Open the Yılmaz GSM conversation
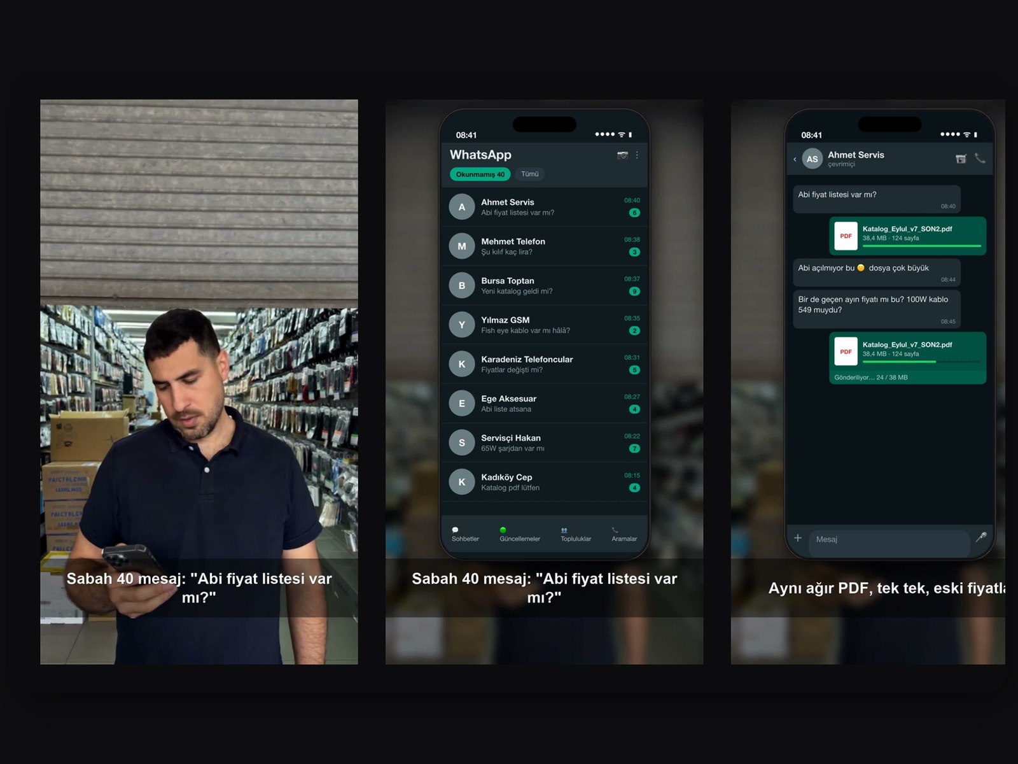 (x=545, y=325)
